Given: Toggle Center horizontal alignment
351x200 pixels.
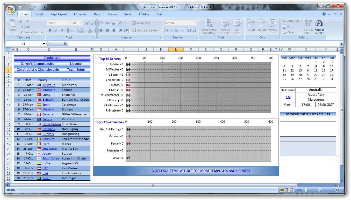Looking at the screenshot, I should (107, 30).
